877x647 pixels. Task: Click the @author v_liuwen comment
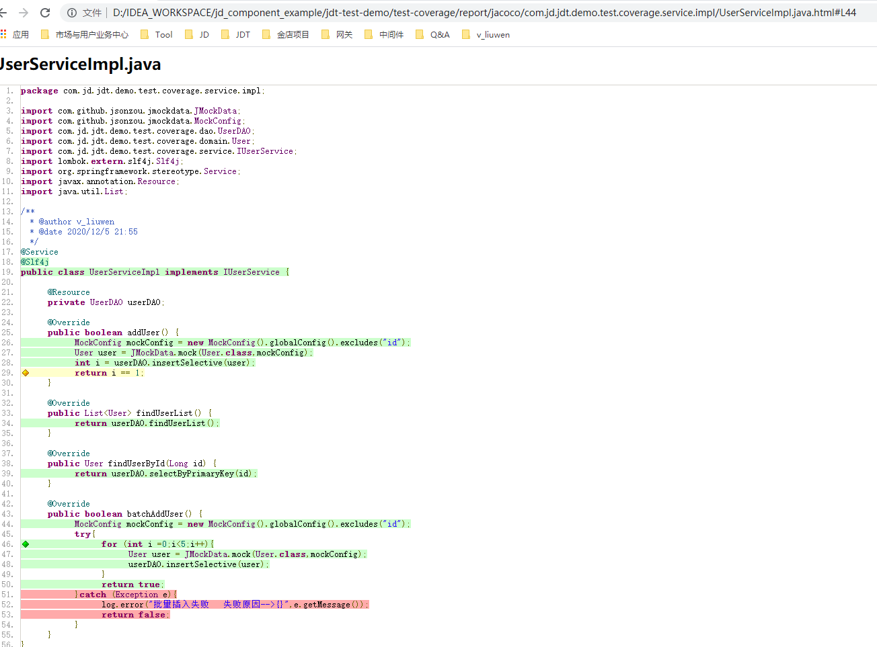[72, 222]
